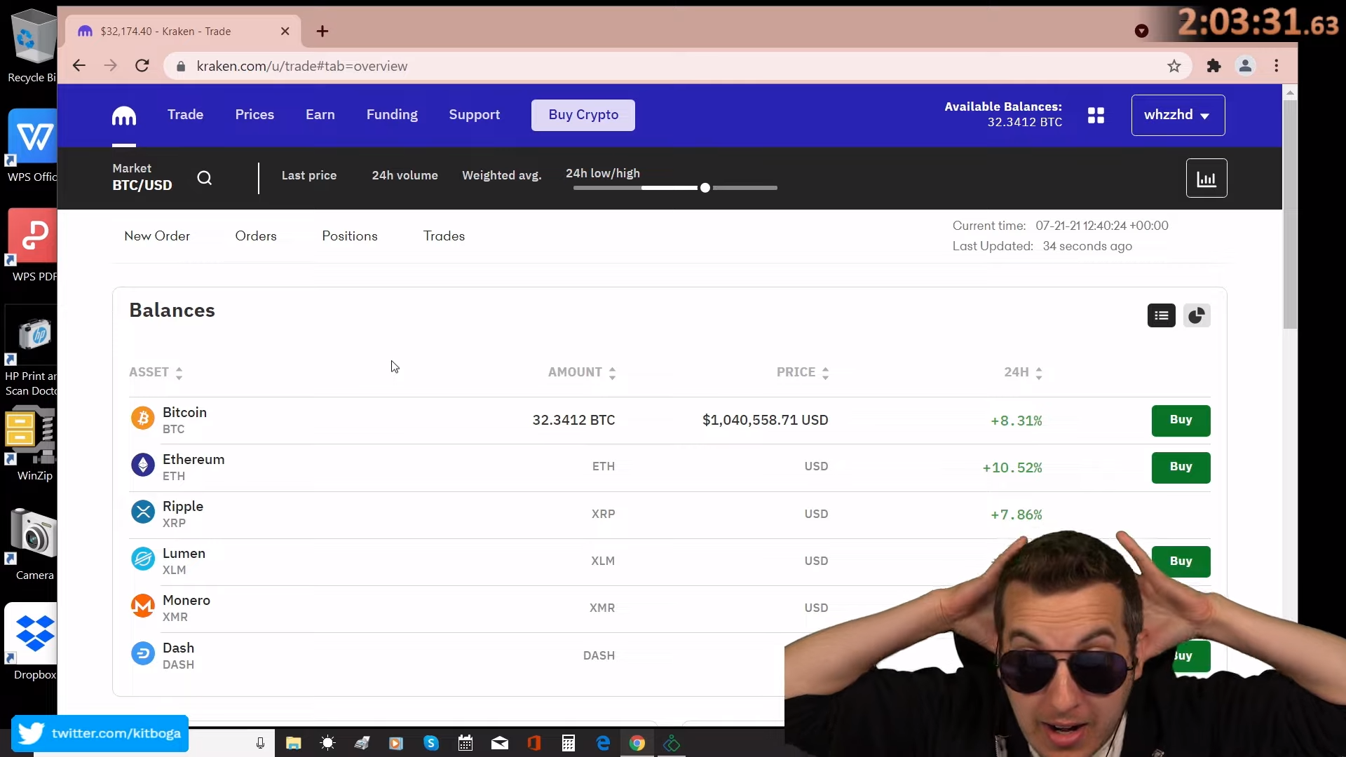Sort balances by the ASSET column
The image size is (1346, 757).
[156, 372]
